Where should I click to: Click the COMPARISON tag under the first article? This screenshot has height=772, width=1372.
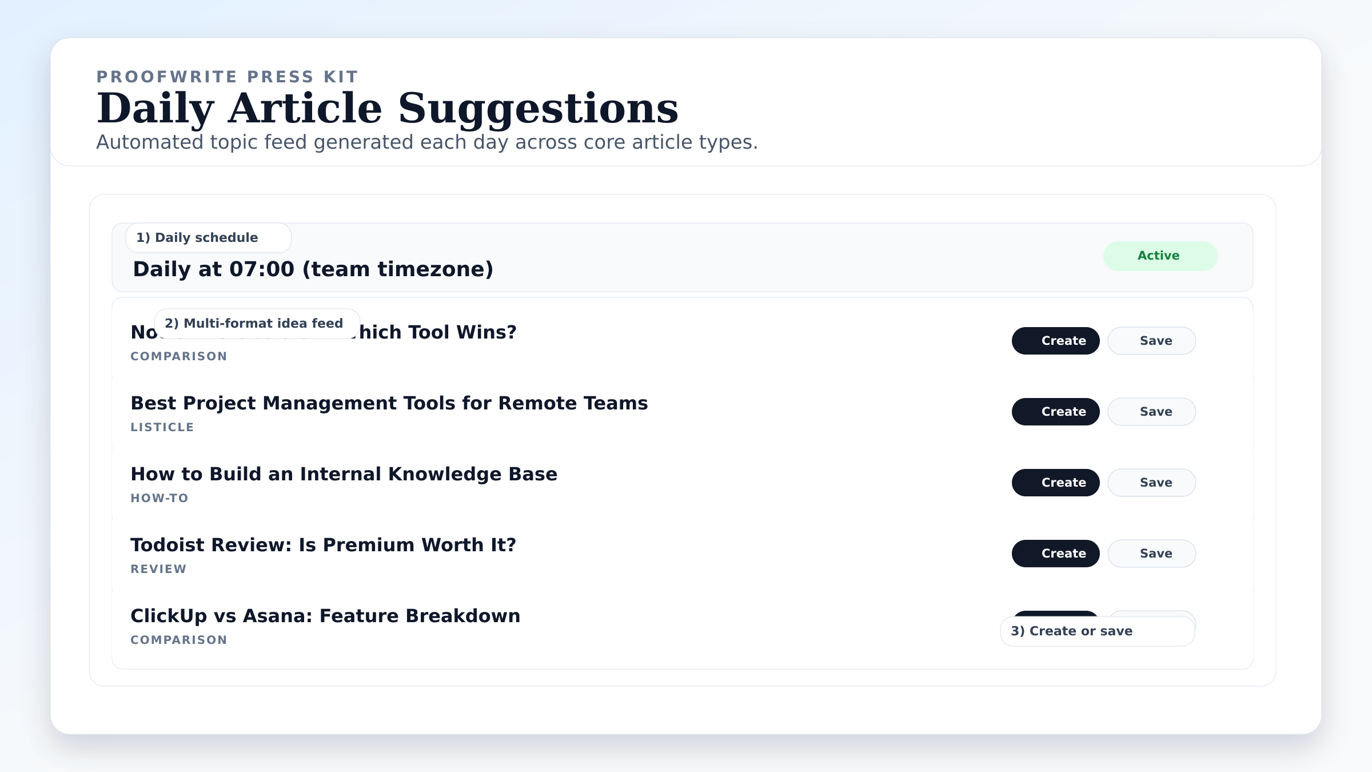178,356
